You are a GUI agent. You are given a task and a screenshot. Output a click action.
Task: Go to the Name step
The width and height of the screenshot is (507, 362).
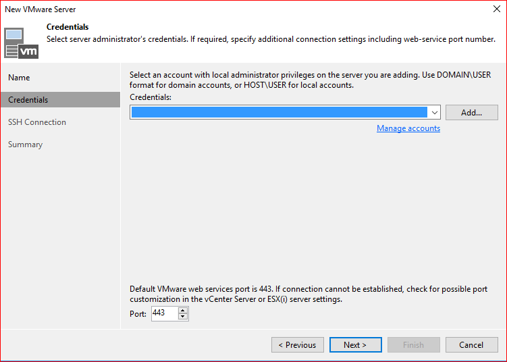19,78
